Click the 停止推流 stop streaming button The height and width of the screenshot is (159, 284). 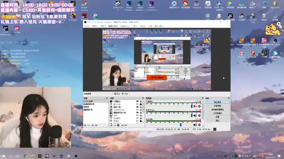pos(218,102)
